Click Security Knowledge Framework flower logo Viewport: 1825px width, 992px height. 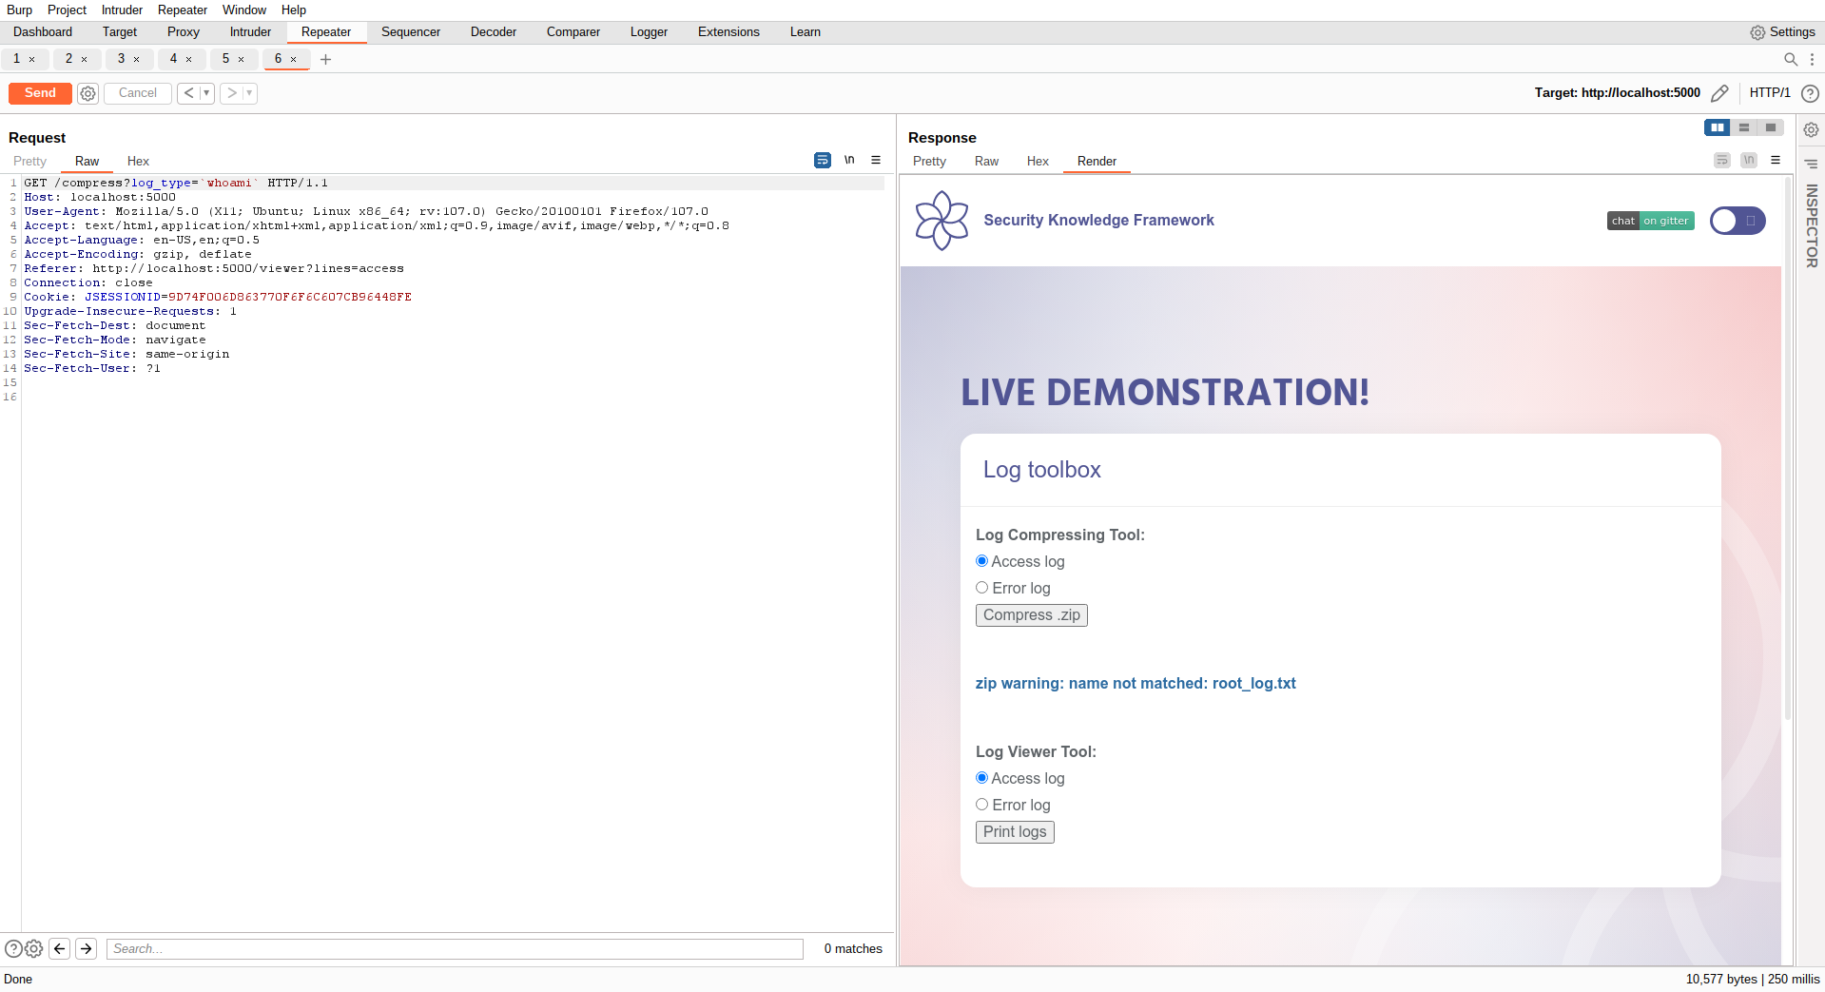coord(942,221)
